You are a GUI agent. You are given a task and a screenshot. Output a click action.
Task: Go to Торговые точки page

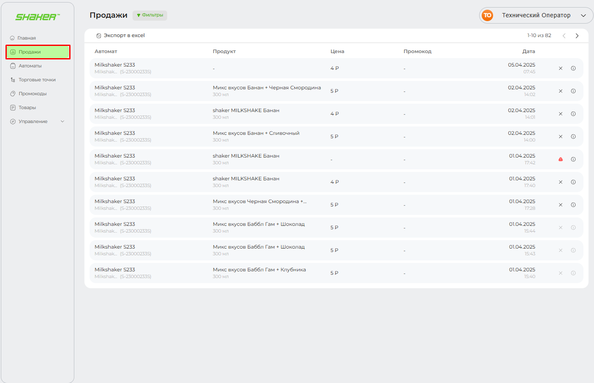click(x=37, y=80)
